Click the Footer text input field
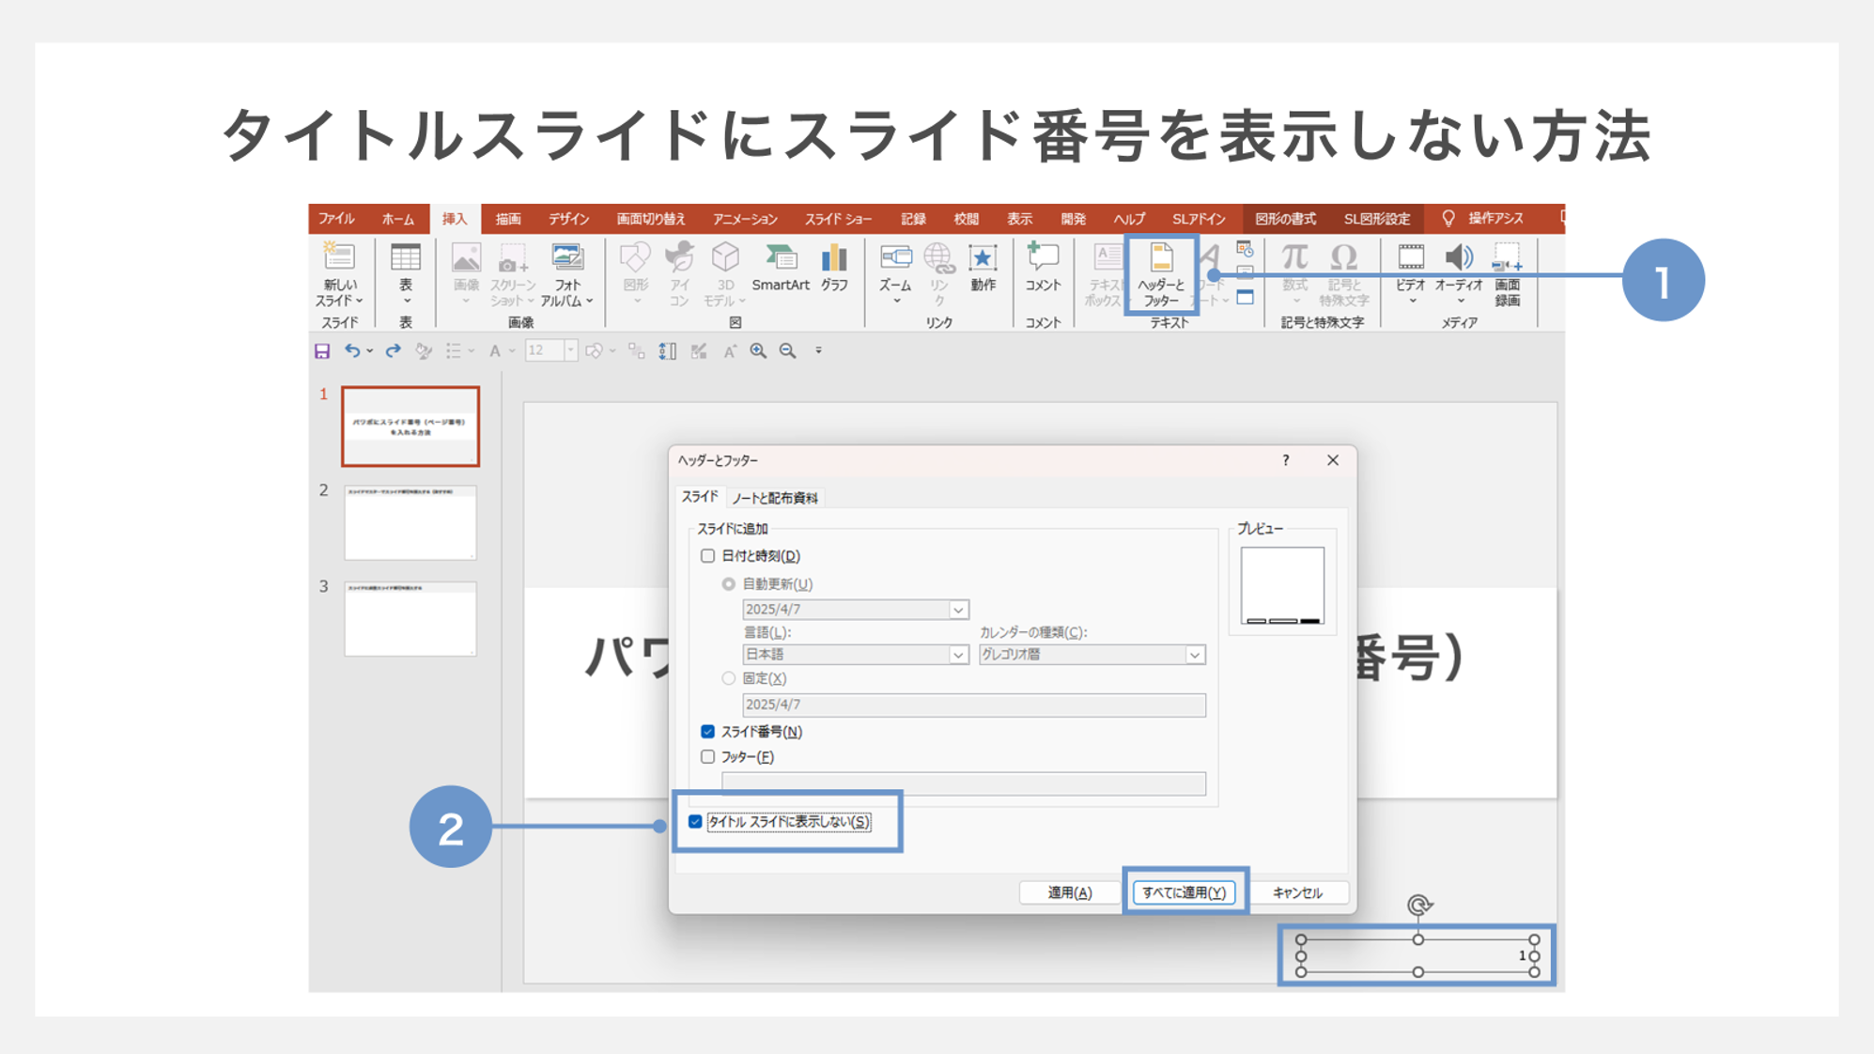The image size is (1874, 1054). [964, 784]
